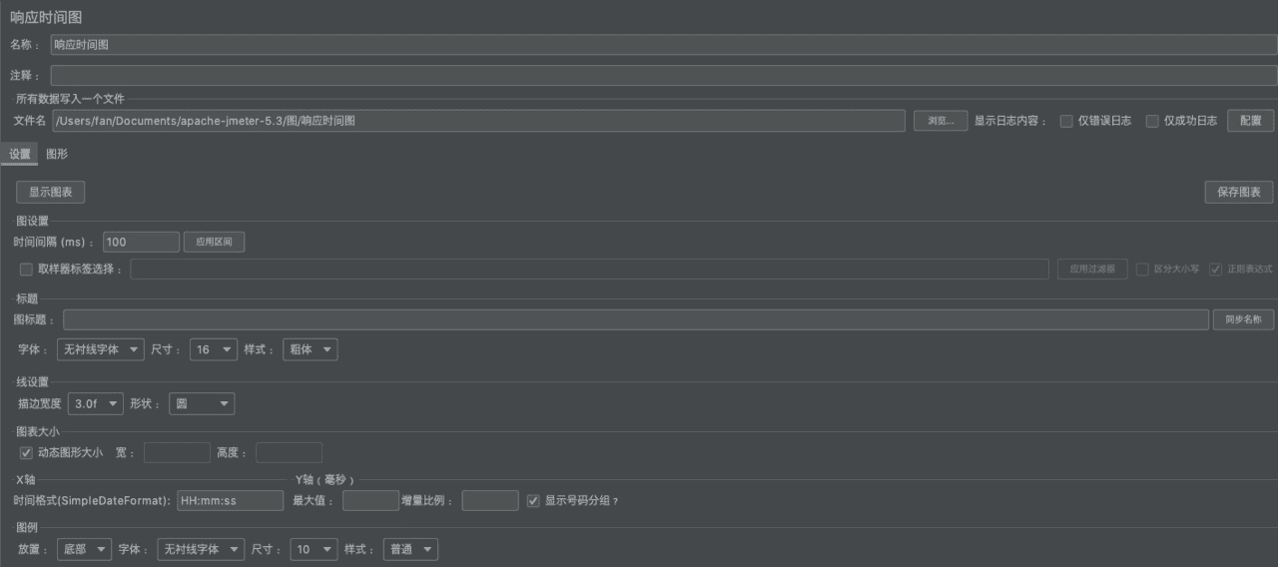The image size is (1278, 567).
Task: Tick the 取样器标签选择 checkbox
Action: click(26, 269)
